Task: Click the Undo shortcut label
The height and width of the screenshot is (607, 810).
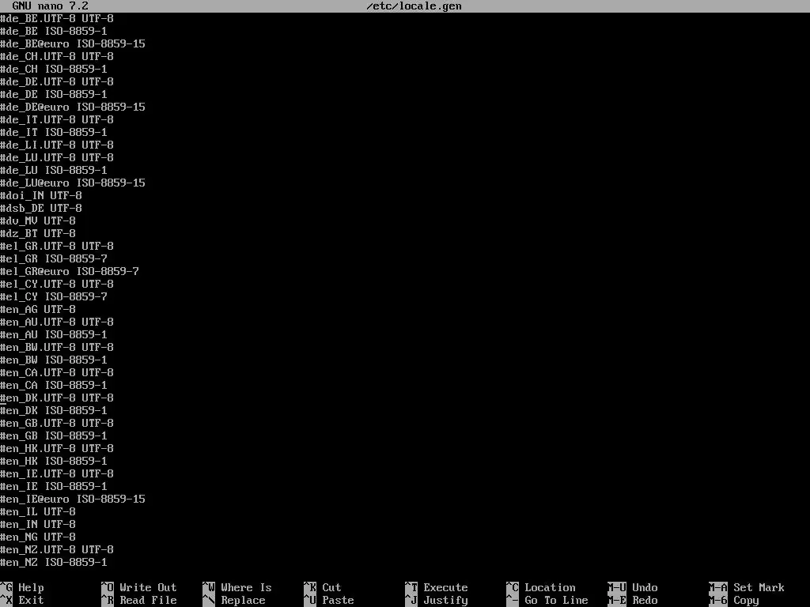Action: click(x=645, y=587)
